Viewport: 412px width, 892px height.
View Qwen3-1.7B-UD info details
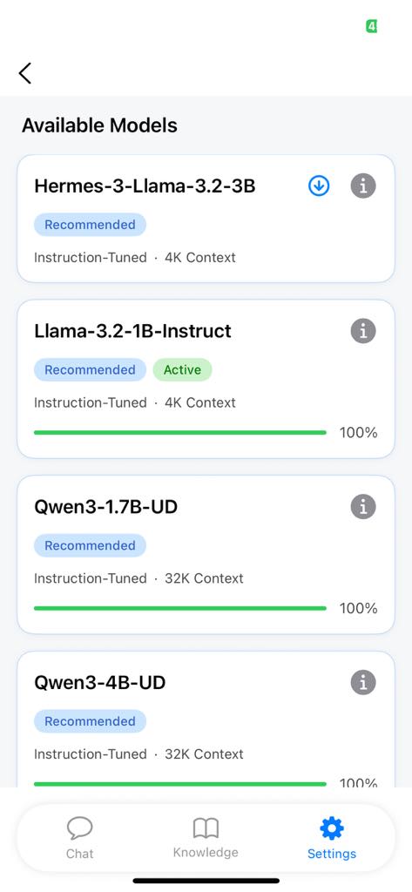tap(363, 506)
